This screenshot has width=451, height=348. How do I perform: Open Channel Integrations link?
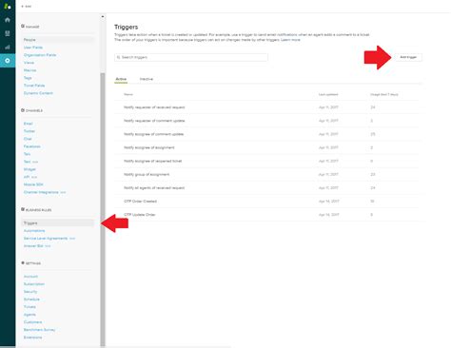click(x=41, y=192)
